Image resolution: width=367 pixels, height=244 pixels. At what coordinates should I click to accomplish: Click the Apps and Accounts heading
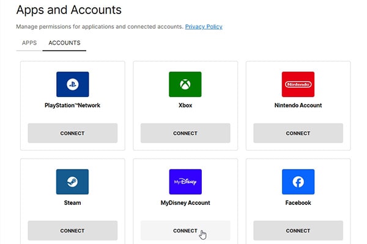click(x=69, y=10)
